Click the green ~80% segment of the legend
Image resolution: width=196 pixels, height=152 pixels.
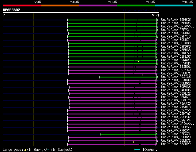tap(136, 5)
